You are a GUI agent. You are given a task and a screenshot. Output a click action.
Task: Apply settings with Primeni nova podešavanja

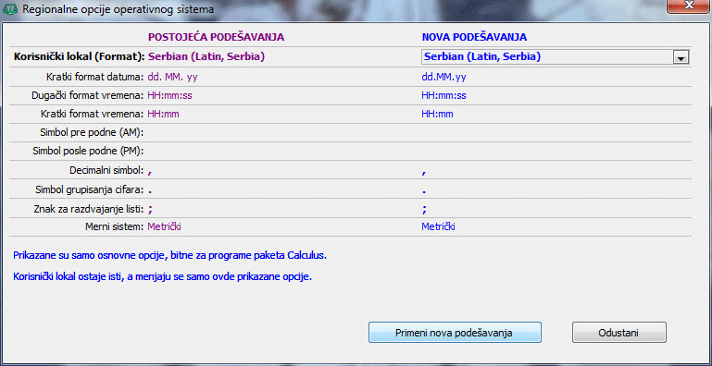click(455, 333)
